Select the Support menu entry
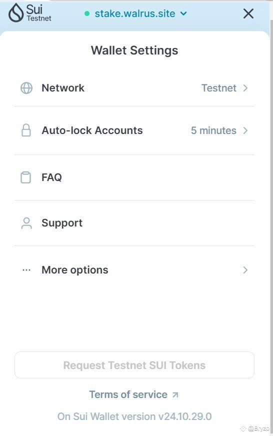 [x=134, y=223]
